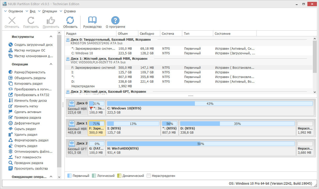Open the Руководство manual icon
The image size is (319, 189).
point(92,21)
